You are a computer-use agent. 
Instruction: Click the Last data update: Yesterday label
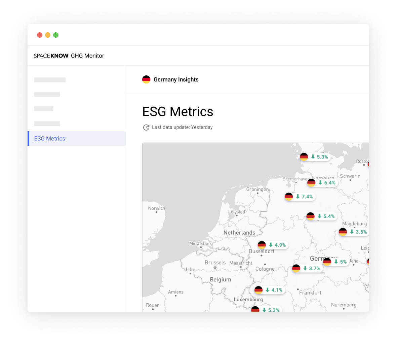(x=182, y=127)
